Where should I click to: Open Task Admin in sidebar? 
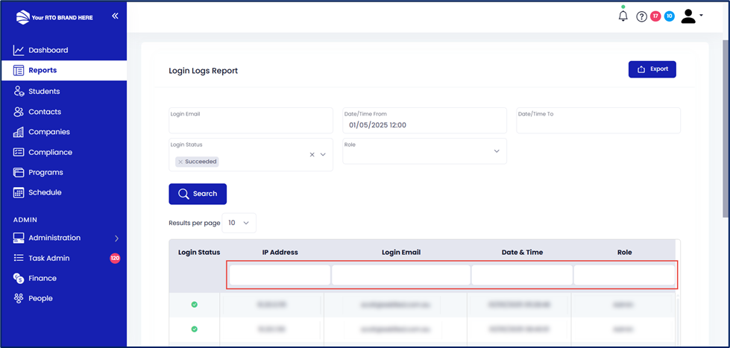(x=48, y=258)
